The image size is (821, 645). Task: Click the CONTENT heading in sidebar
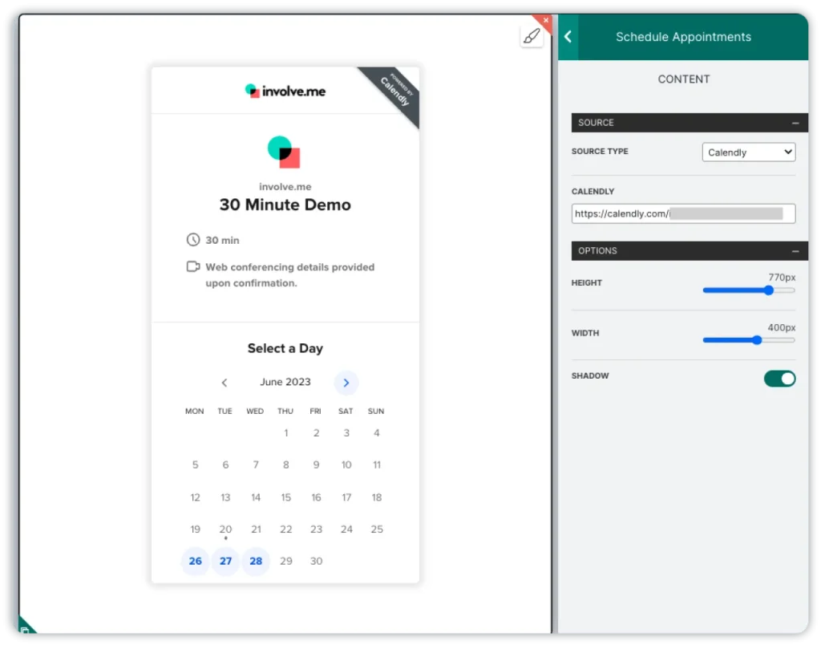[684, 79]
